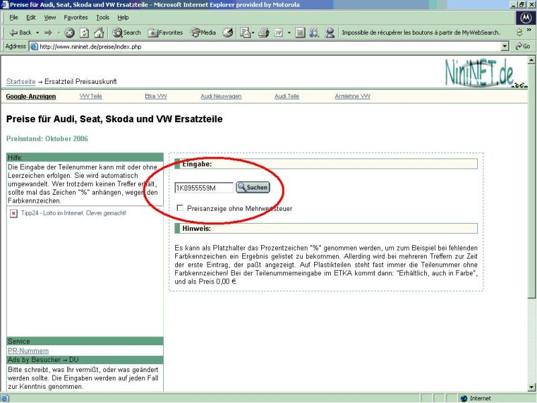Click the 'Preisstand: Oktober 2006' text
This screenshot has width=537, height=403.
click(47, 139)
